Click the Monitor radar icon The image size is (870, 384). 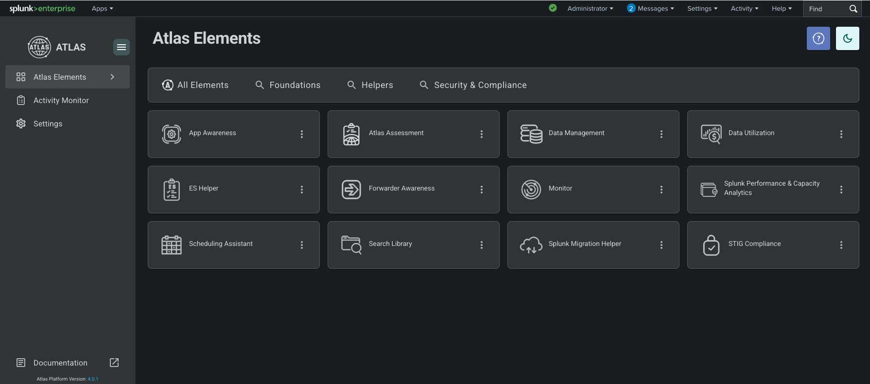click(x=531, y=190)
